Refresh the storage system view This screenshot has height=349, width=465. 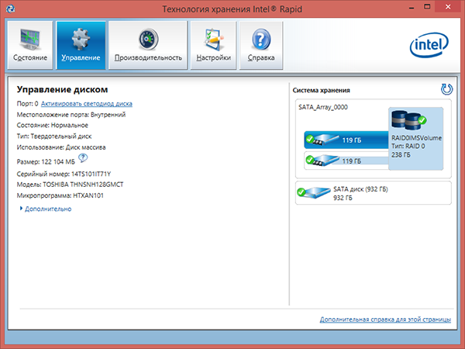(x=446, y=89)
